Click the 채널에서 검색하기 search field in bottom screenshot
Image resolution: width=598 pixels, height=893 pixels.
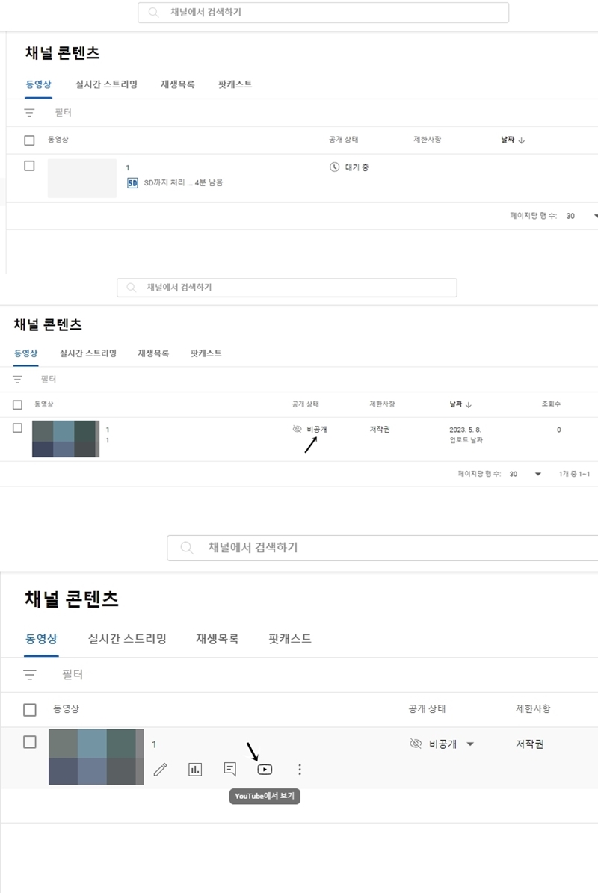click(383, 547)
